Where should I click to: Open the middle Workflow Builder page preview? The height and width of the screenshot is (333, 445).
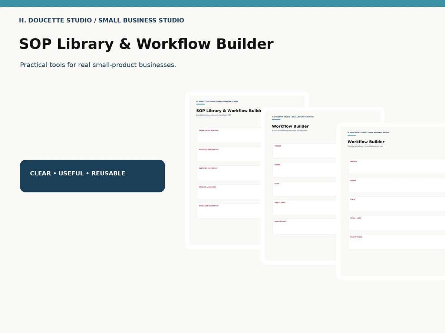pyautogui.click(x=299, y=186)
